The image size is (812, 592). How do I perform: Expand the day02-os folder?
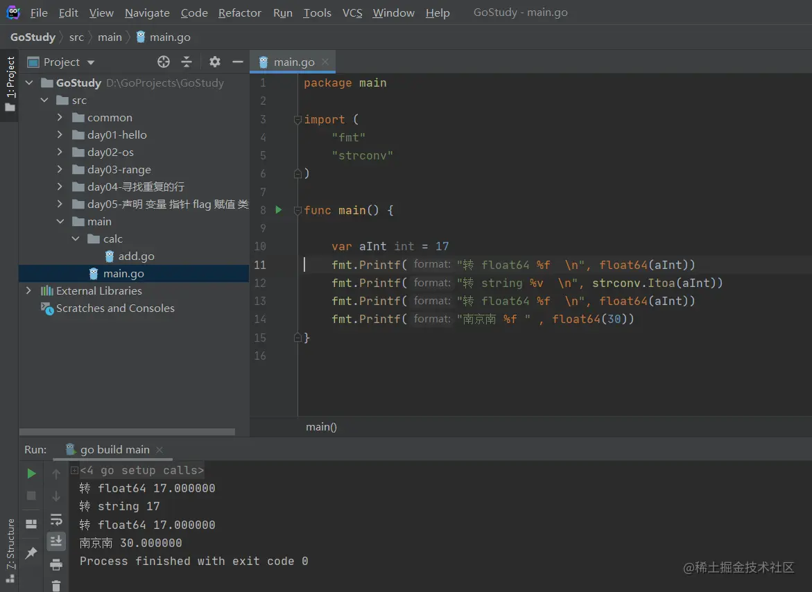pos(60,152)
